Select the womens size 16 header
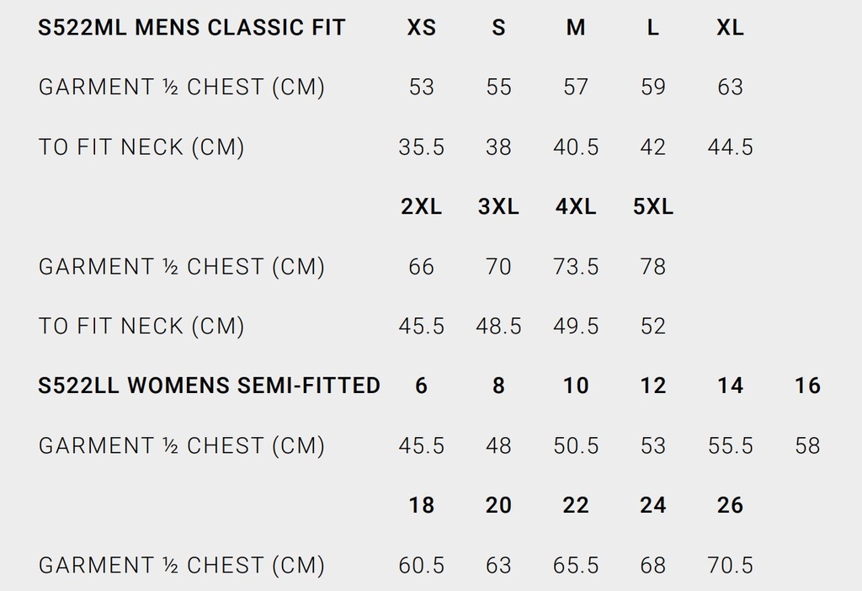The image size is (862, 591). pos(807,386)
